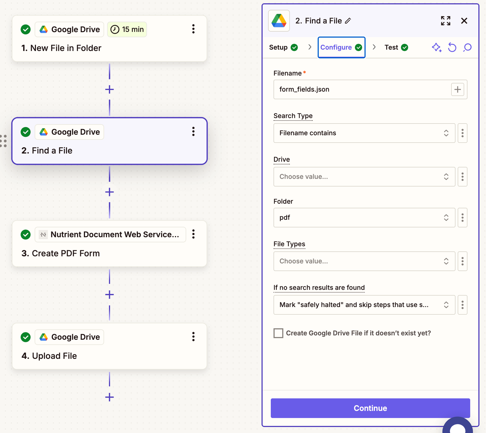Image resolution: width=486 pixels, height=433 pixels.
Task: Open three-dot menu on New File in Folder step
Action: point(193,29)
